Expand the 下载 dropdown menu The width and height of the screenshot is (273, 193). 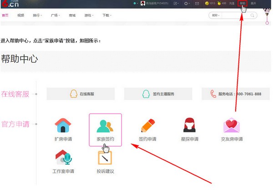click(107, 15)
